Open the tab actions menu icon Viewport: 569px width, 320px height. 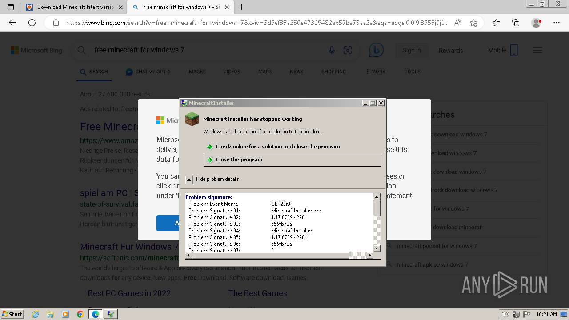(x=11, y=7)
